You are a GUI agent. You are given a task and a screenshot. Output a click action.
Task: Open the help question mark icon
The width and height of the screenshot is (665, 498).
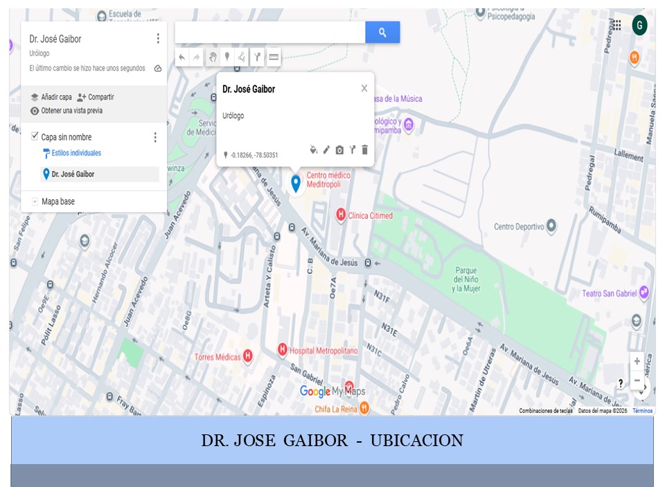coord(621,383)
